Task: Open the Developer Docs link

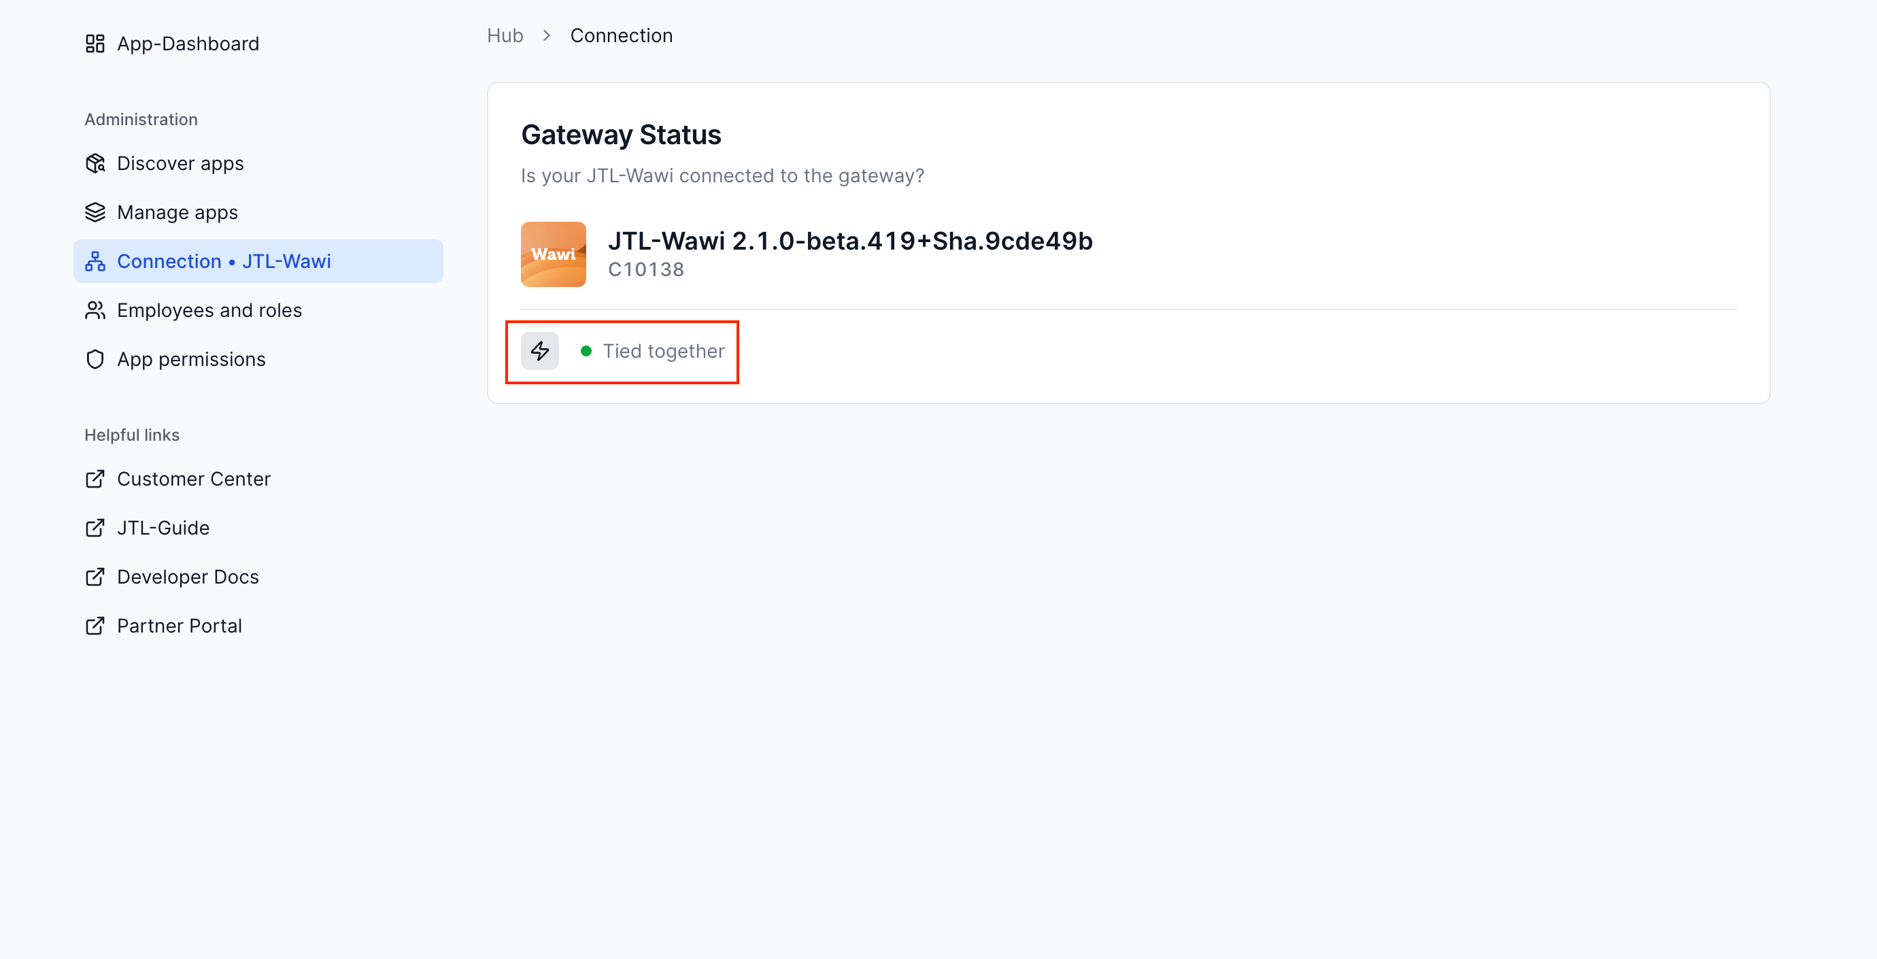Action: point(188,577)
